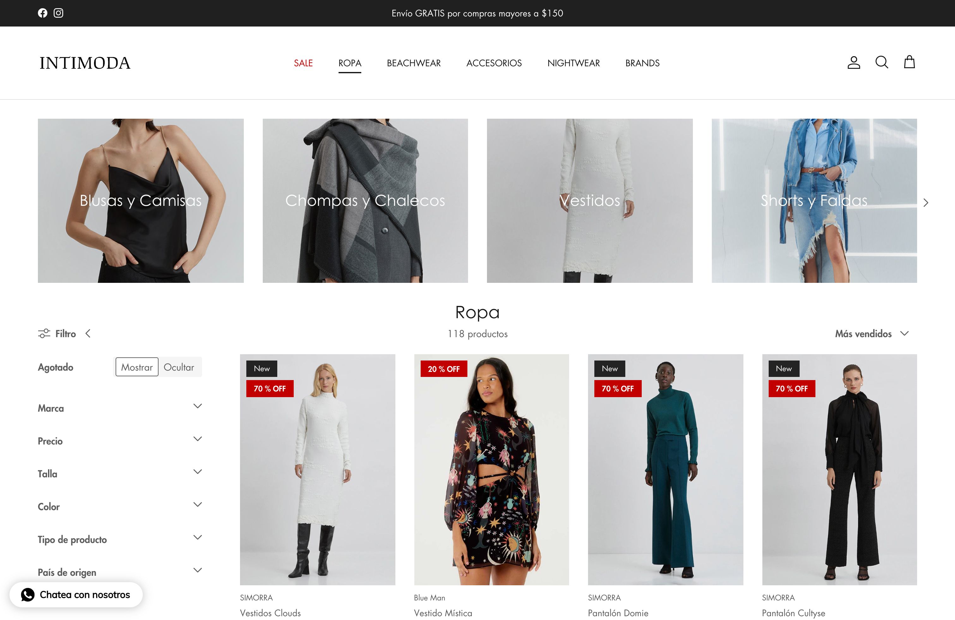Click the search magnifier icon

tap(881, 63)
